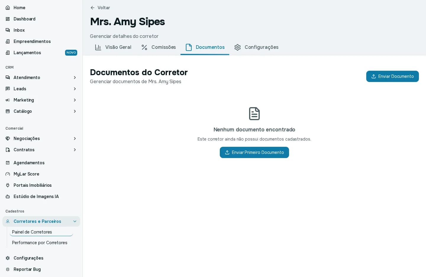This screenshot has width=426, height=277.
Task: Select the Documentos tab
Action: [205, 47]
